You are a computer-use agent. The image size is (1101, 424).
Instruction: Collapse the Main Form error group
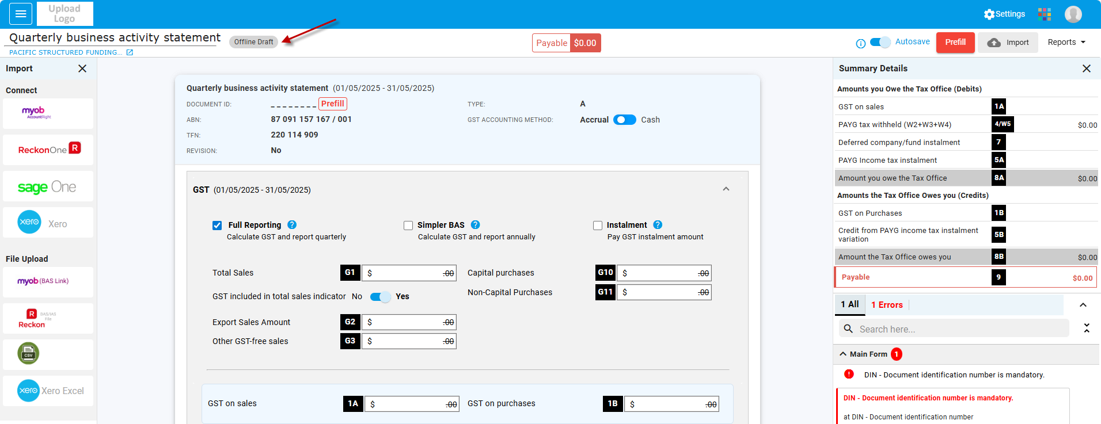click(843, 354)
